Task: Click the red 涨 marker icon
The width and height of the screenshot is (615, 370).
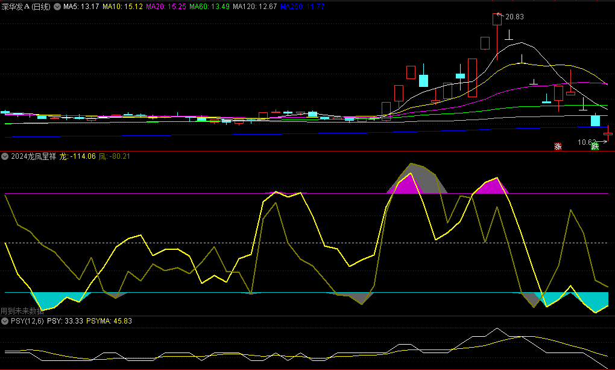Action: [x=558, y=146]
